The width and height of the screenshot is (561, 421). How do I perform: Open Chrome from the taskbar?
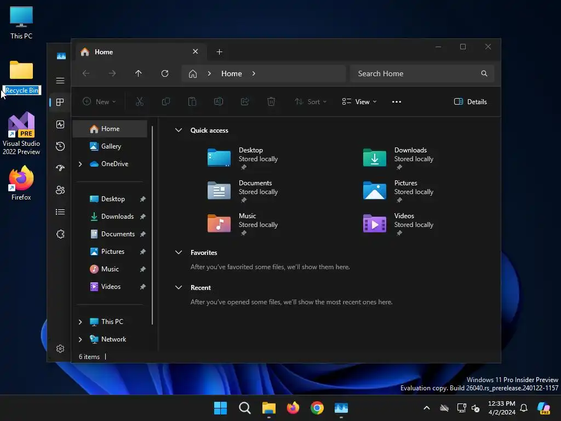[317, 408]
